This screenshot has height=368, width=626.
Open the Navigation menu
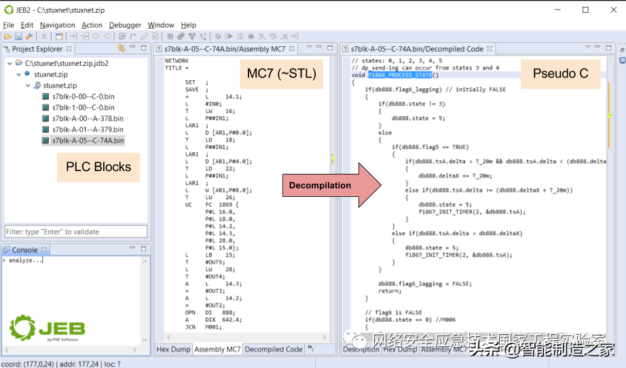click(57, 25)
